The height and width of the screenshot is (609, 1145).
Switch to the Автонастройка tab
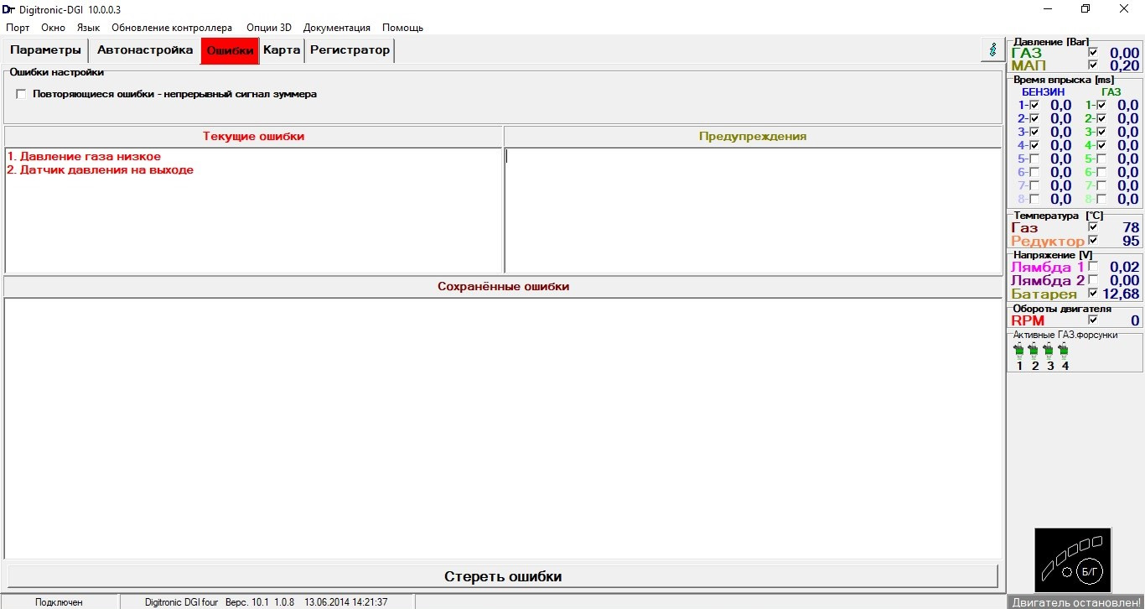click(x=145, y=50)
